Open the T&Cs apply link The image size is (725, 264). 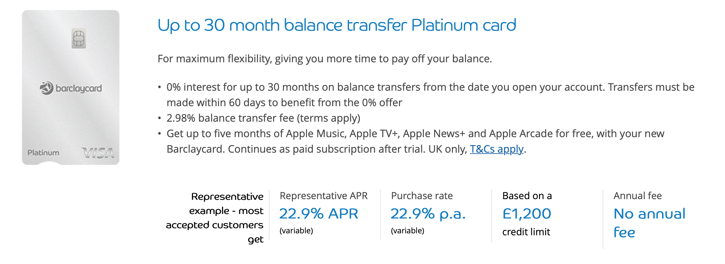(x=496, y=149)
